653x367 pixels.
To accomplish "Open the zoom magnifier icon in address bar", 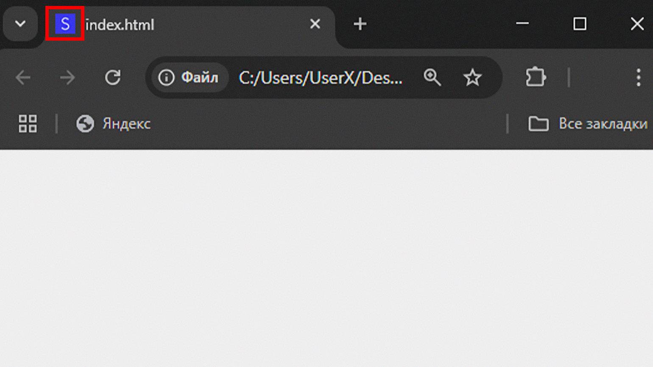I will [x=432, y=78].
